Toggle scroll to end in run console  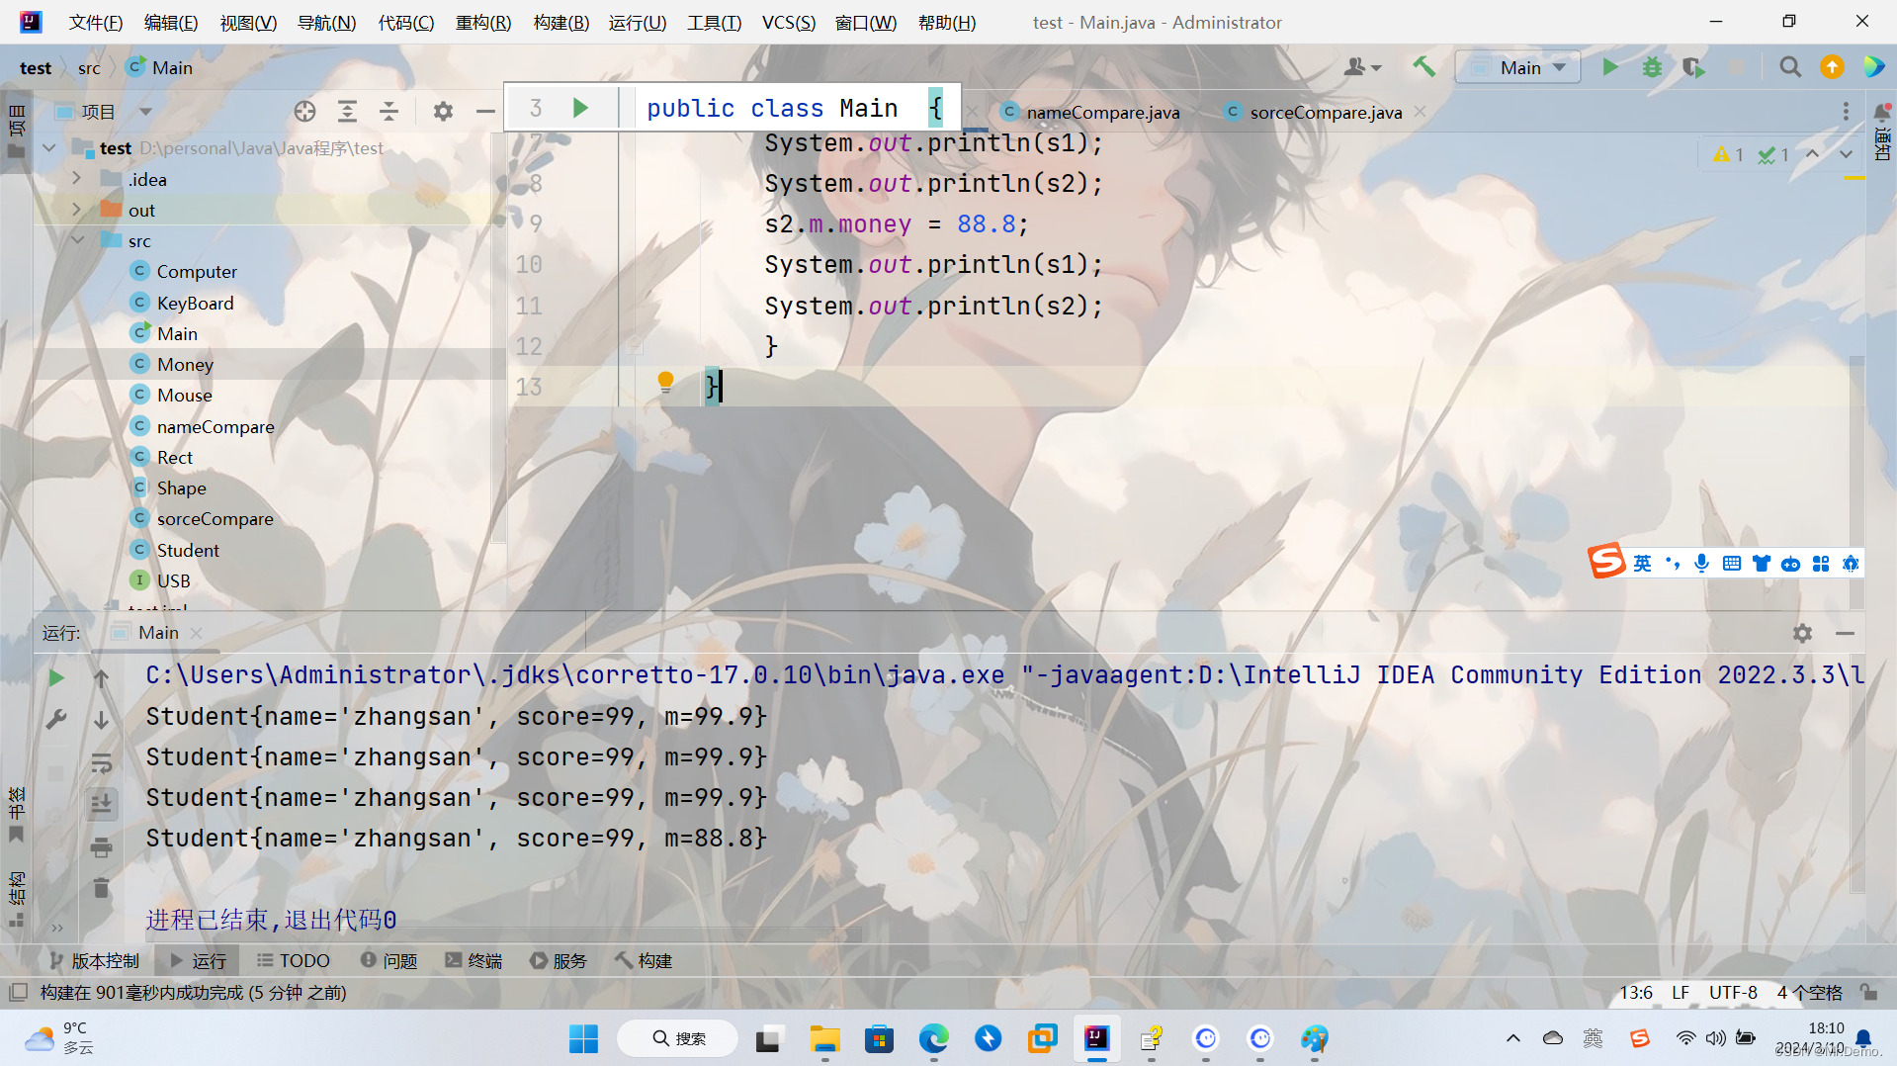pyautogui.click(x=101, y=804)
